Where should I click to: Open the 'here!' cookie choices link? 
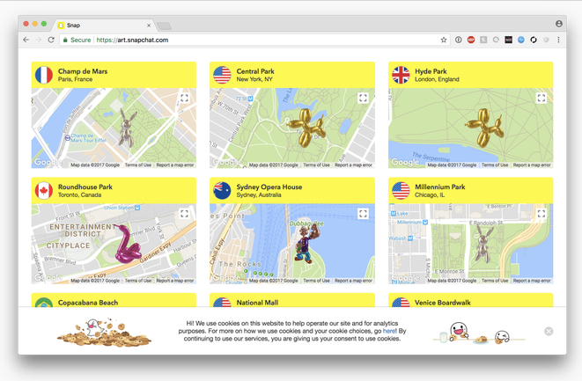pos(390,331)
